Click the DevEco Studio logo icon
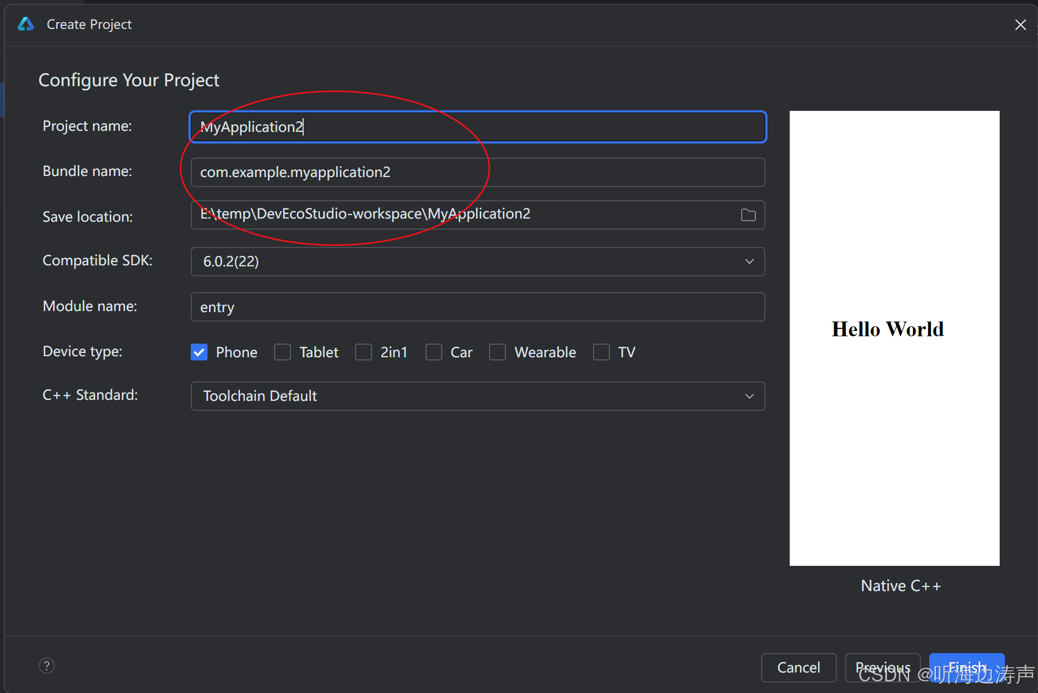Image resolution: width=1038 pixels, height=693 pixels. pyautogui.click(x=26, y=24)
